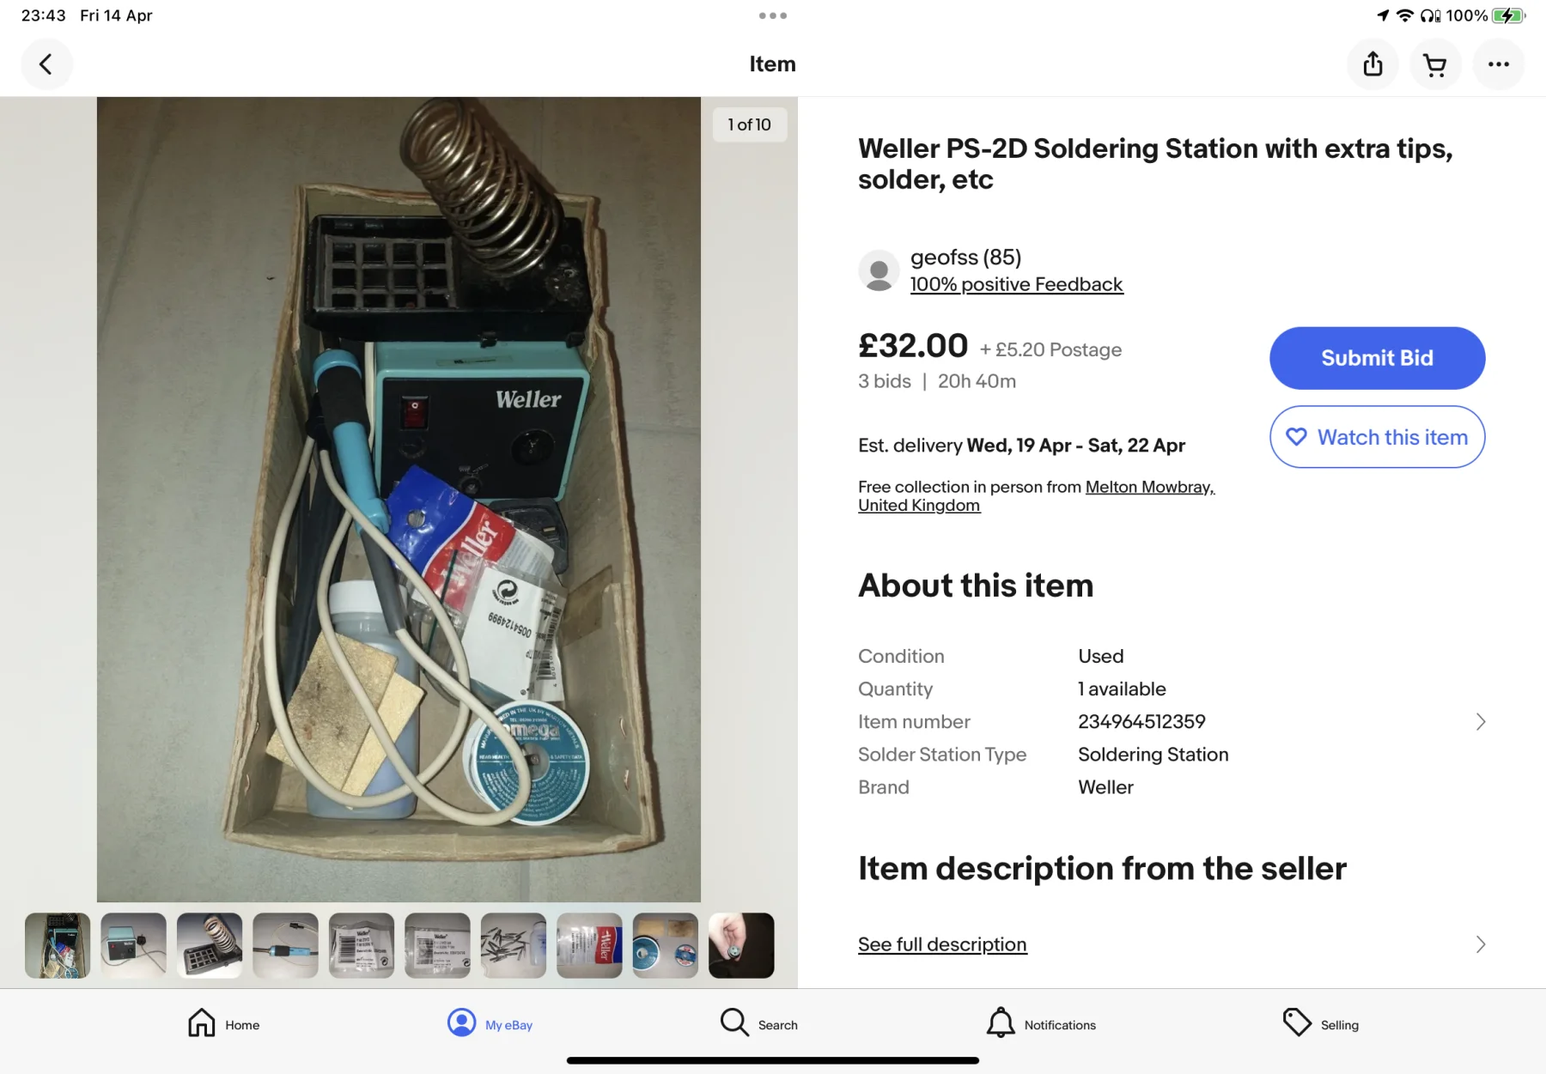Open the Search tab

758,1023
